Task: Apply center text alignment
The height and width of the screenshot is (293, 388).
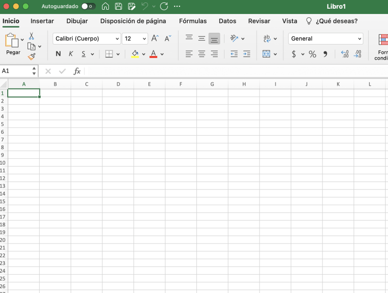Action: [x=202, y=54]
